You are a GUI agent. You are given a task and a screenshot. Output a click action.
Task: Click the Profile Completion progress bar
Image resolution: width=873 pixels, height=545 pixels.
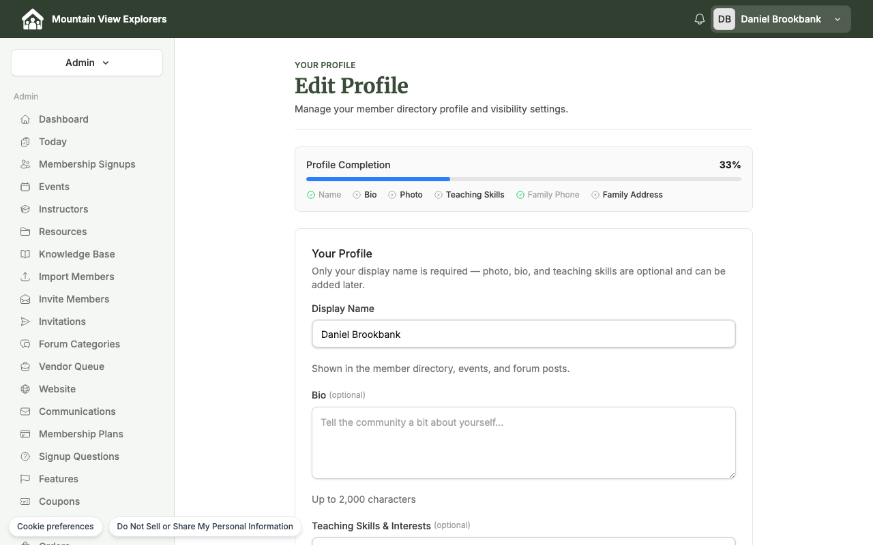click(524, 179)
